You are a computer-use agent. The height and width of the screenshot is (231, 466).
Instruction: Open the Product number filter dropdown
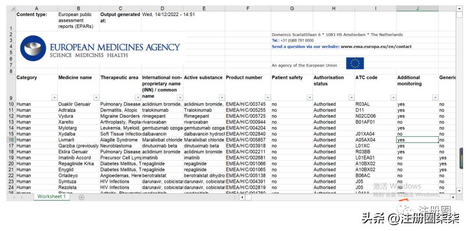(268, 98)
